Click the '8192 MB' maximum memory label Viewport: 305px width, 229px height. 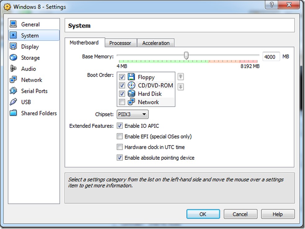click(250, 66)
